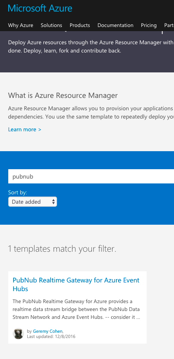Open the Microsoft Azure home logo
Viewport: 174px width, 359px height.
pyautogui.click(x=40, y=9)
